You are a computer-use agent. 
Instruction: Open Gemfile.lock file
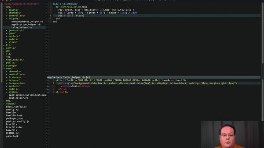click(14, 116)
